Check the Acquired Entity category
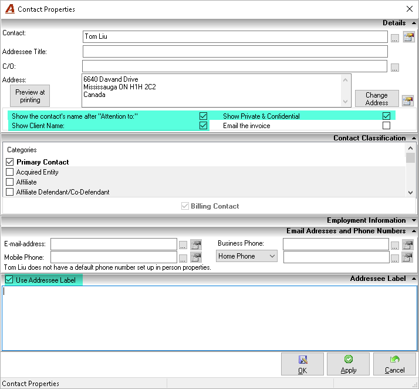This screenshot has height=389, width=419. click(9, 172)
